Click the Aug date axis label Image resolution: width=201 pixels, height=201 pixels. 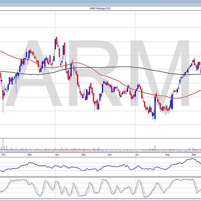(x=167, y=154)
